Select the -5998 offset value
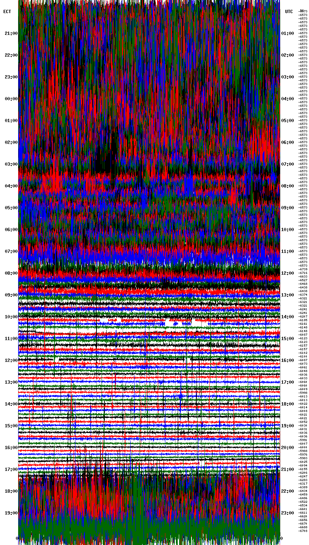Screen dimensions: 309x545 tap(303, 393)
